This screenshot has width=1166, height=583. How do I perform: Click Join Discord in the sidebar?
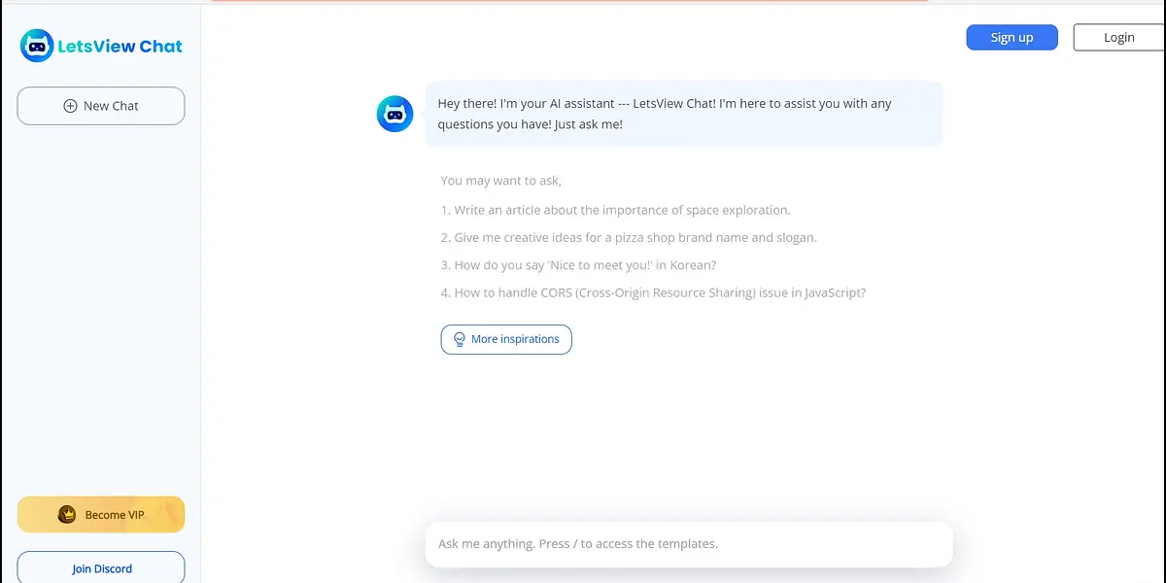click(101, 568)
